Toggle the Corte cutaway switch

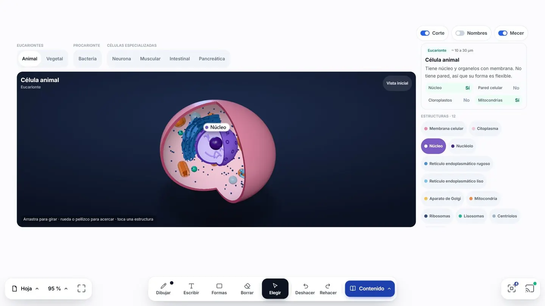(425, 33)
